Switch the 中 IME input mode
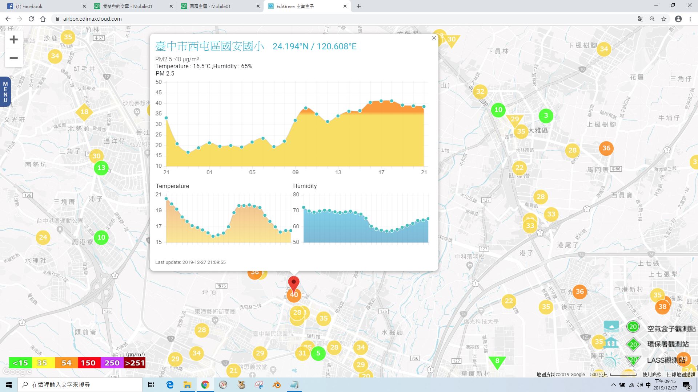698x392 pixels. point(648,385)
